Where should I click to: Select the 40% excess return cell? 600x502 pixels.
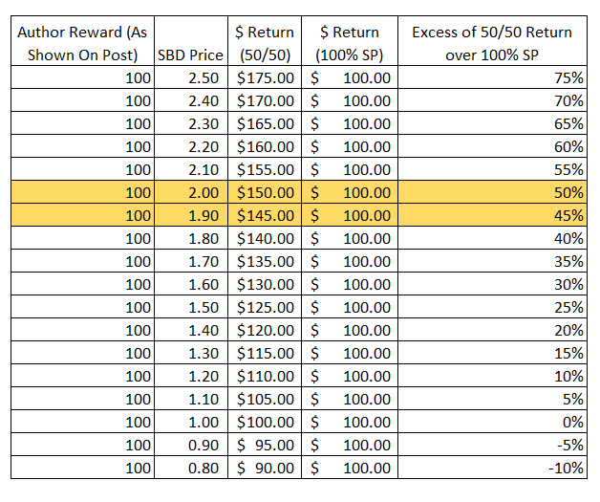[x=492, y=238]
